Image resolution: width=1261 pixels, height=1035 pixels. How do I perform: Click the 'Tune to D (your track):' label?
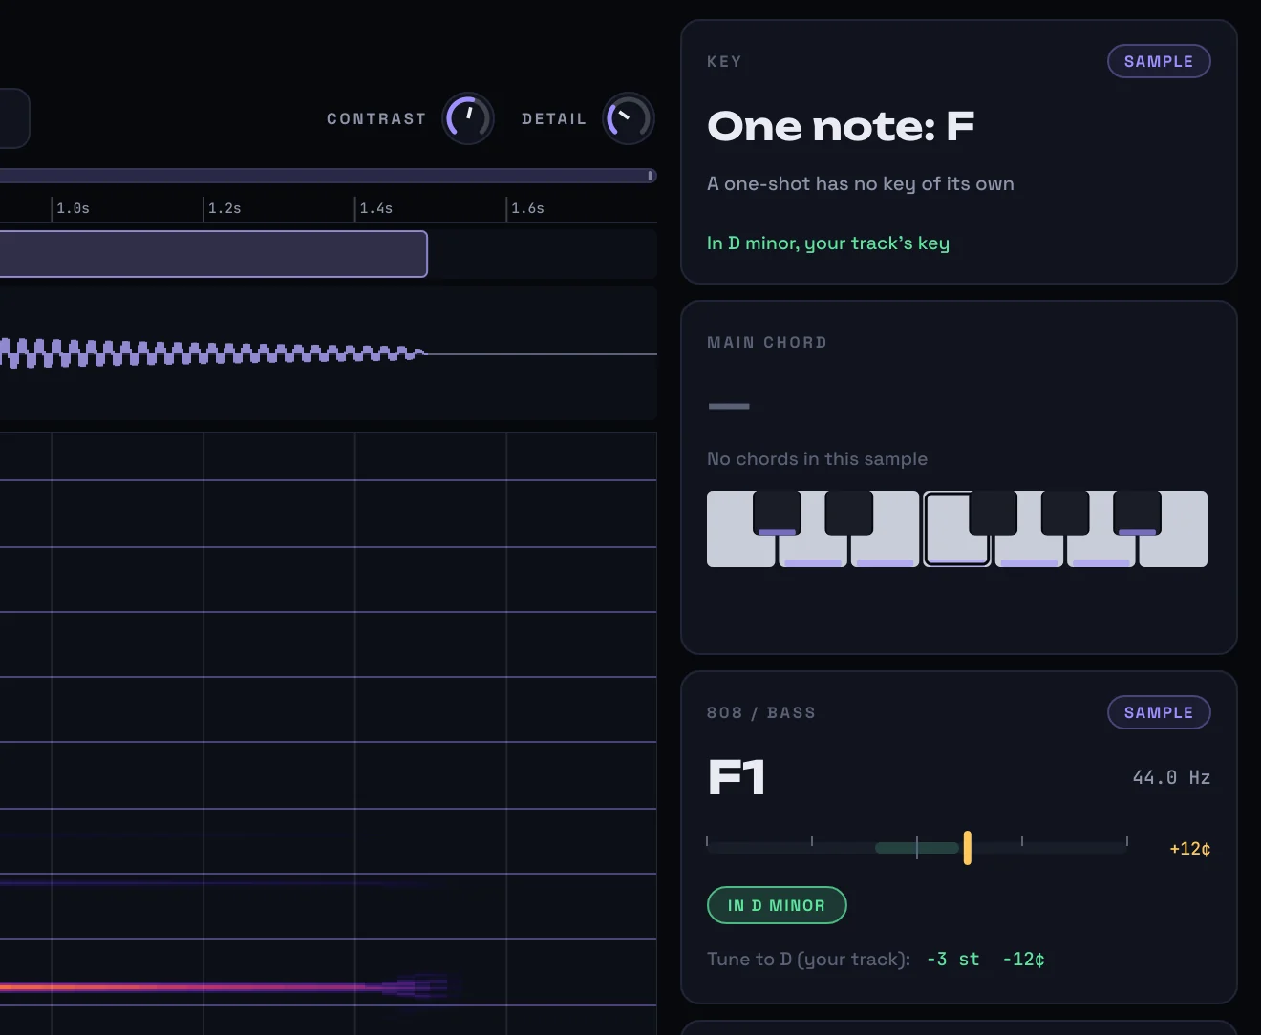pos(808,959)
